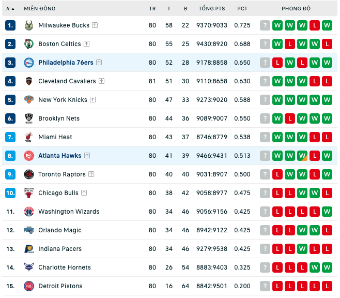
Task: Click the Milwaukee Bucks team logo
Action: pos(29,25)
